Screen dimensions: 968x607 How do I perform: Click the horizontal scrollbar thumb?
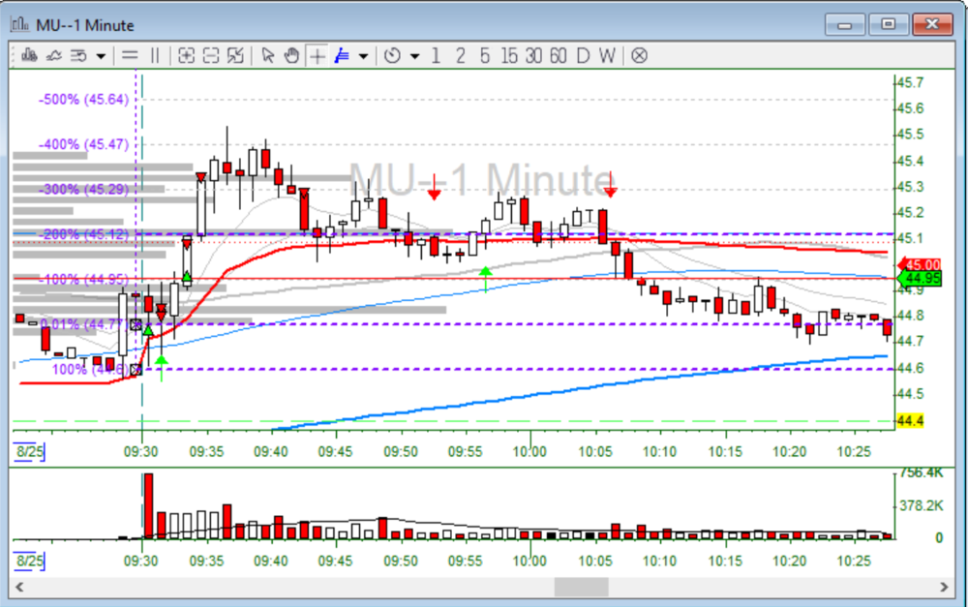(581, 587)
